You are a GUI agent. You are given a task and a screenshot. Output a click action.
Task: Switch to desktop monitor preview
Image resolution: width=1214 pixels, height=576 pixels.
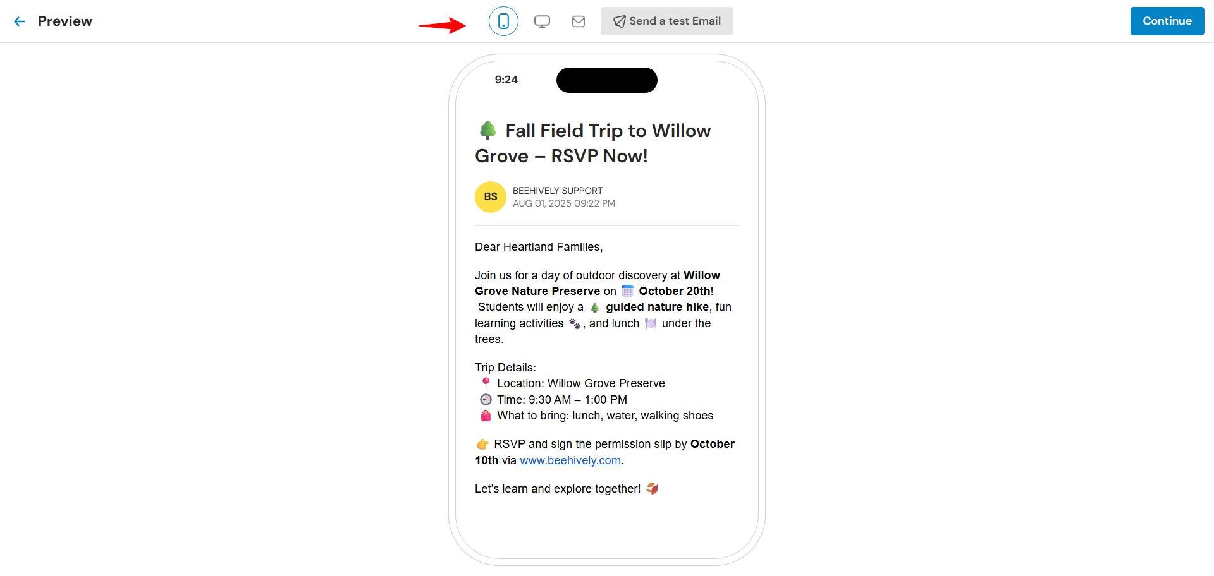[542, 21]
